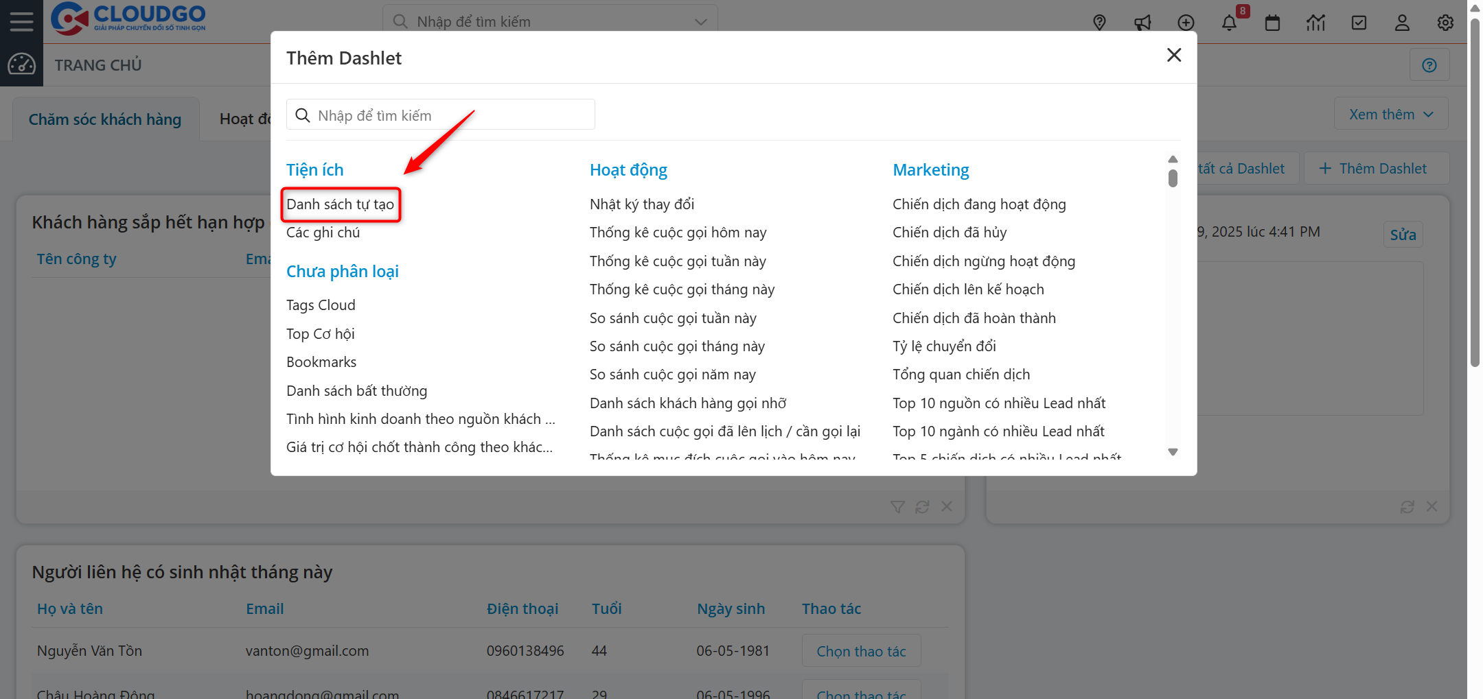Choose Tỷ lệ chuyển đổi dashlet

944,346
